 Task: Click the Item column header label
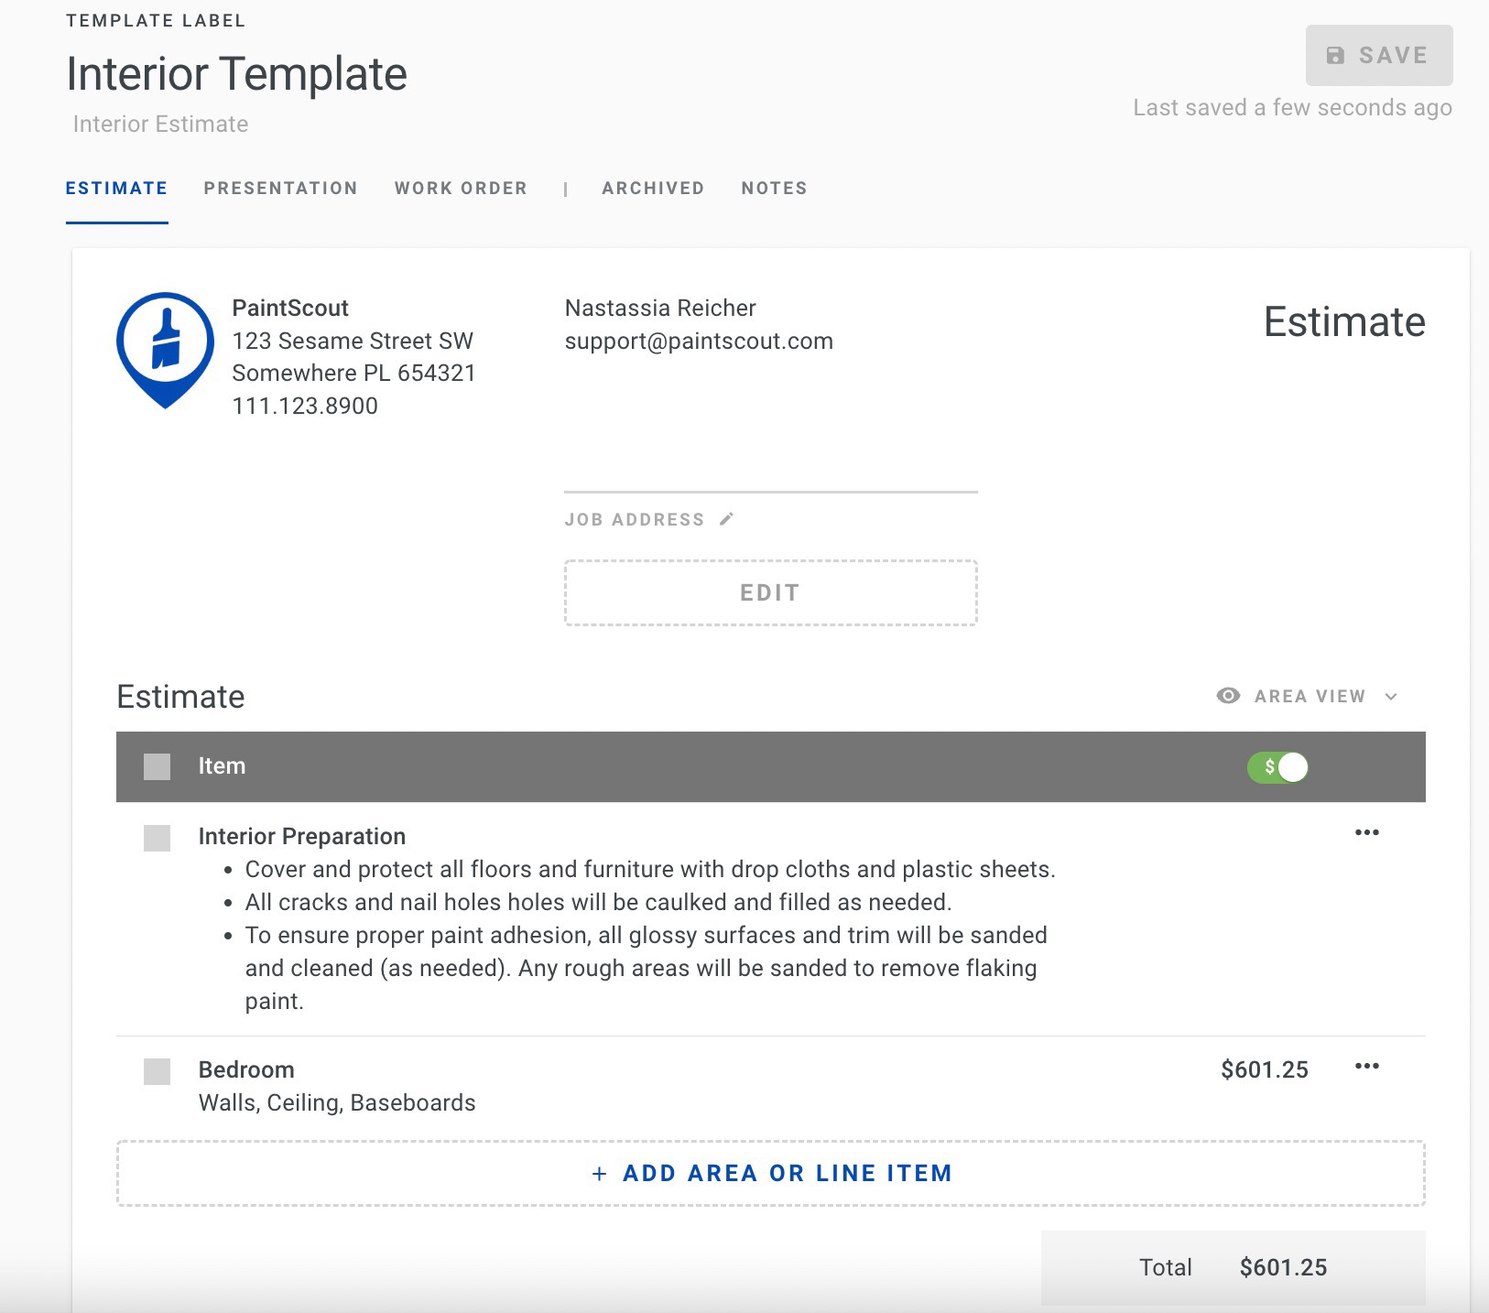click(x=222, y=765)
